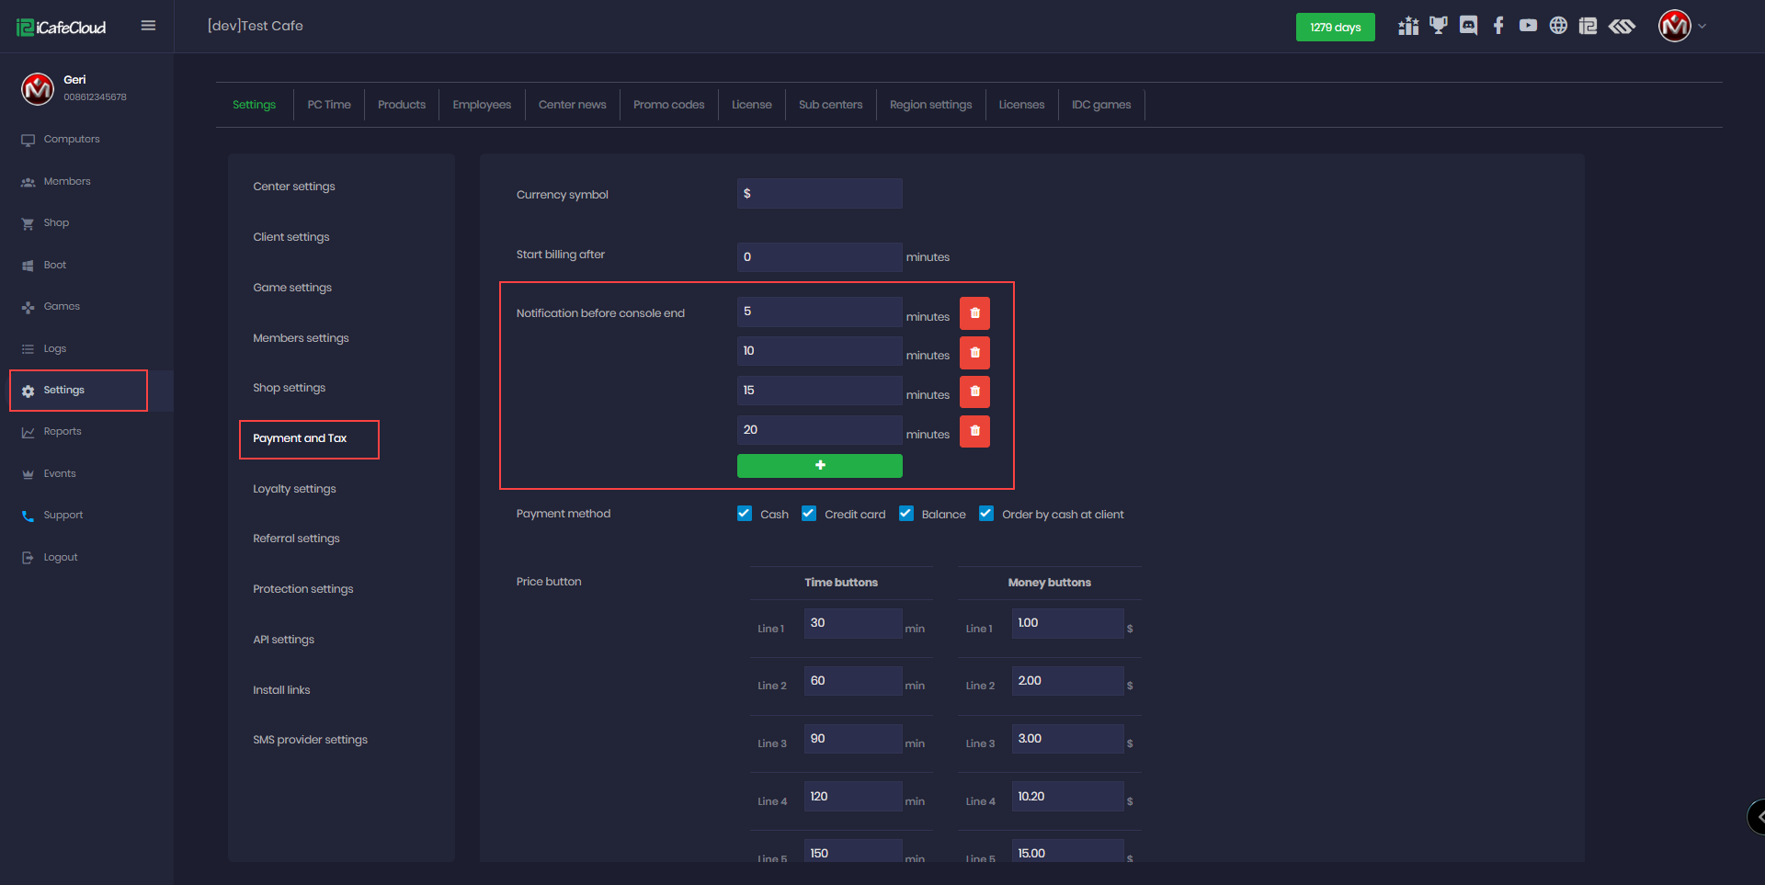Switch to the PC Time tab
The width and height of the screenshot is (1765, 885).
point(328,104)
